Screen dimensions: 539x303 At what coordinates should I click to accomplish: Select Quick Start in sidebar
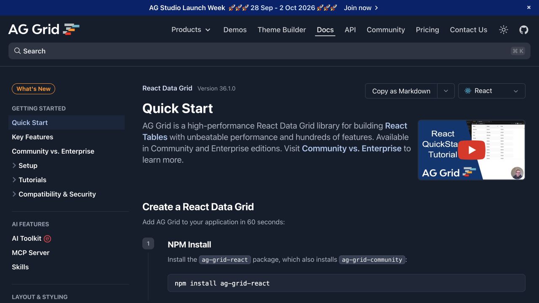click(x=67, y=122)
